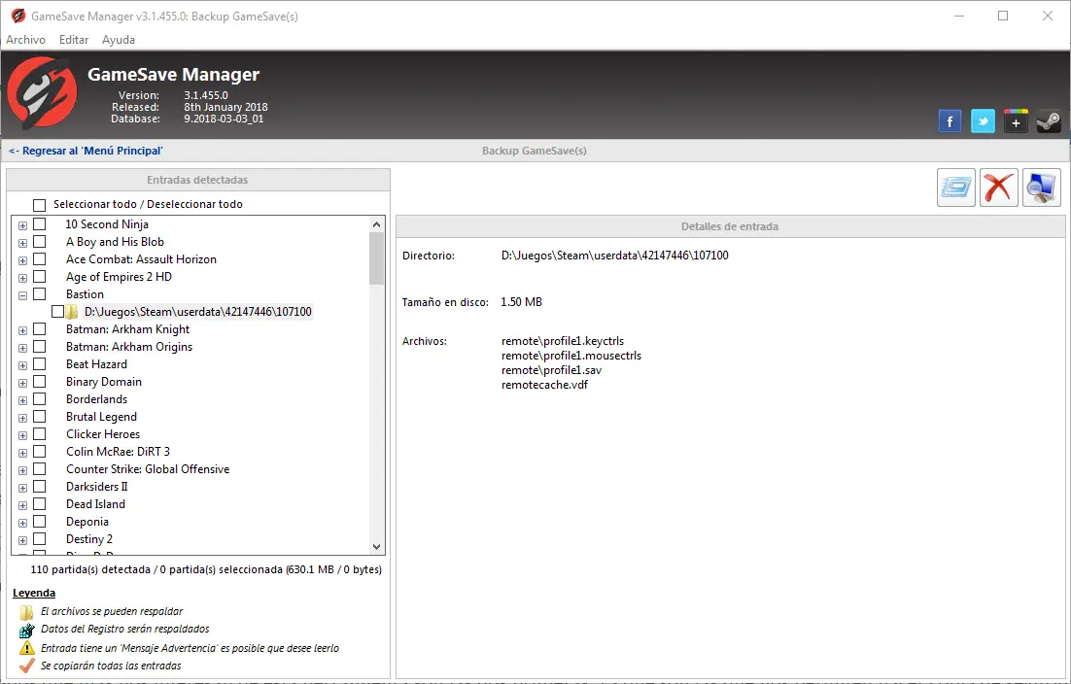Select the Destiny 2 entry
Image resolution: width=1071 pixels, height=684 pixels.
89,539
